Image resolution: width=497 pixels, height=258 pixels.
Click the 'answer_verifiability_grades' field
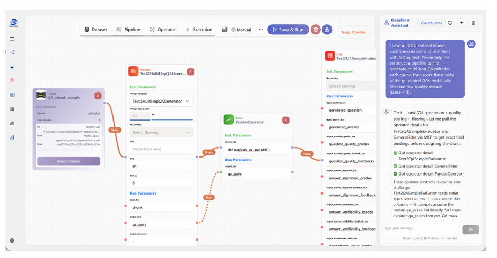tap(351, 212)
